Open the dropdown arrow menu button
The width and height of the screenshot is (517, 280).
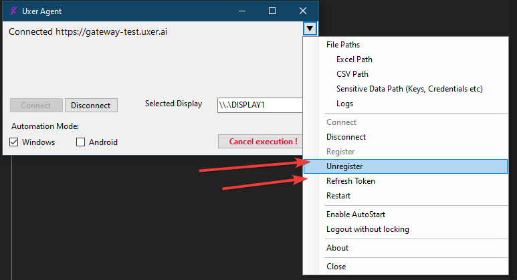coord(310,29)
